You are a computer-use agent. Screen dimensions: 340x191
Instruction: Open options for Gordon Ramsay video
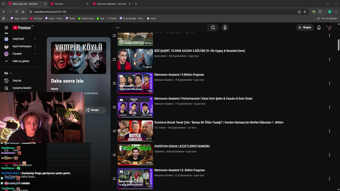[329, 131]
